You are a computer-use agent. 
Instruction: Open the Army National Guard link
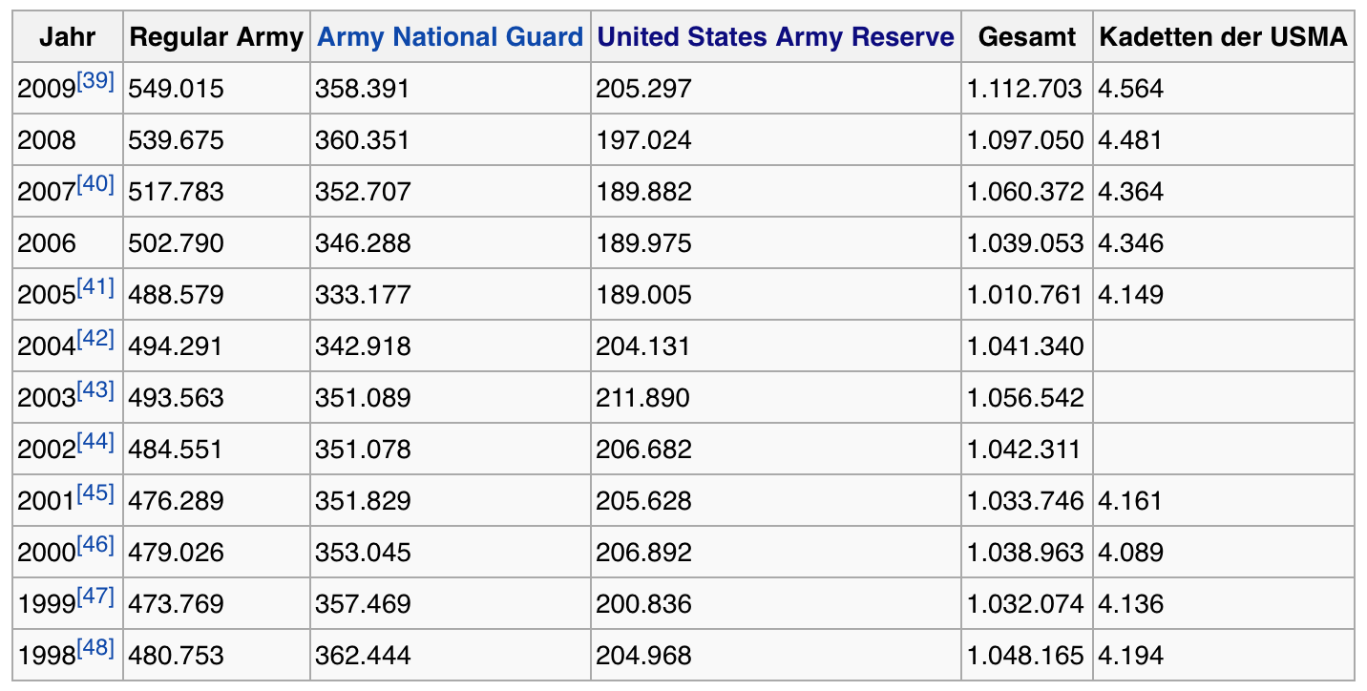click(x=450, y=37)
